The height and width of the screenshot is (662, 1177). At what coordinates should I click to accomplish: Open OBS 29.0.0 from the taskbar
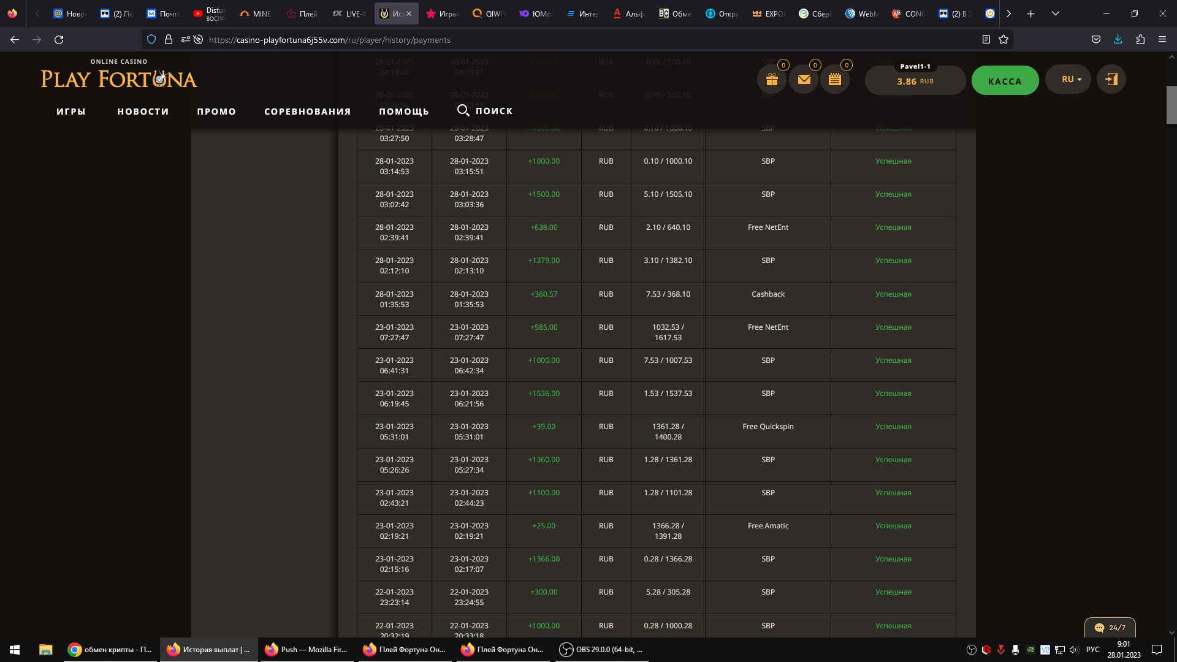601,650
